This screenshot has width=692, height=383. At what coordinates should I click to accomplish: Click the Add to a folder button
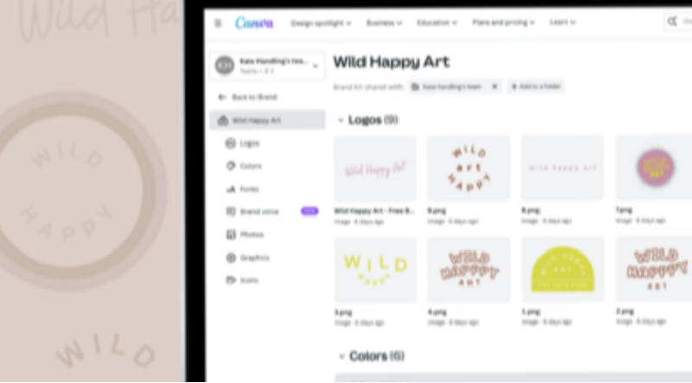pos(535,86)
